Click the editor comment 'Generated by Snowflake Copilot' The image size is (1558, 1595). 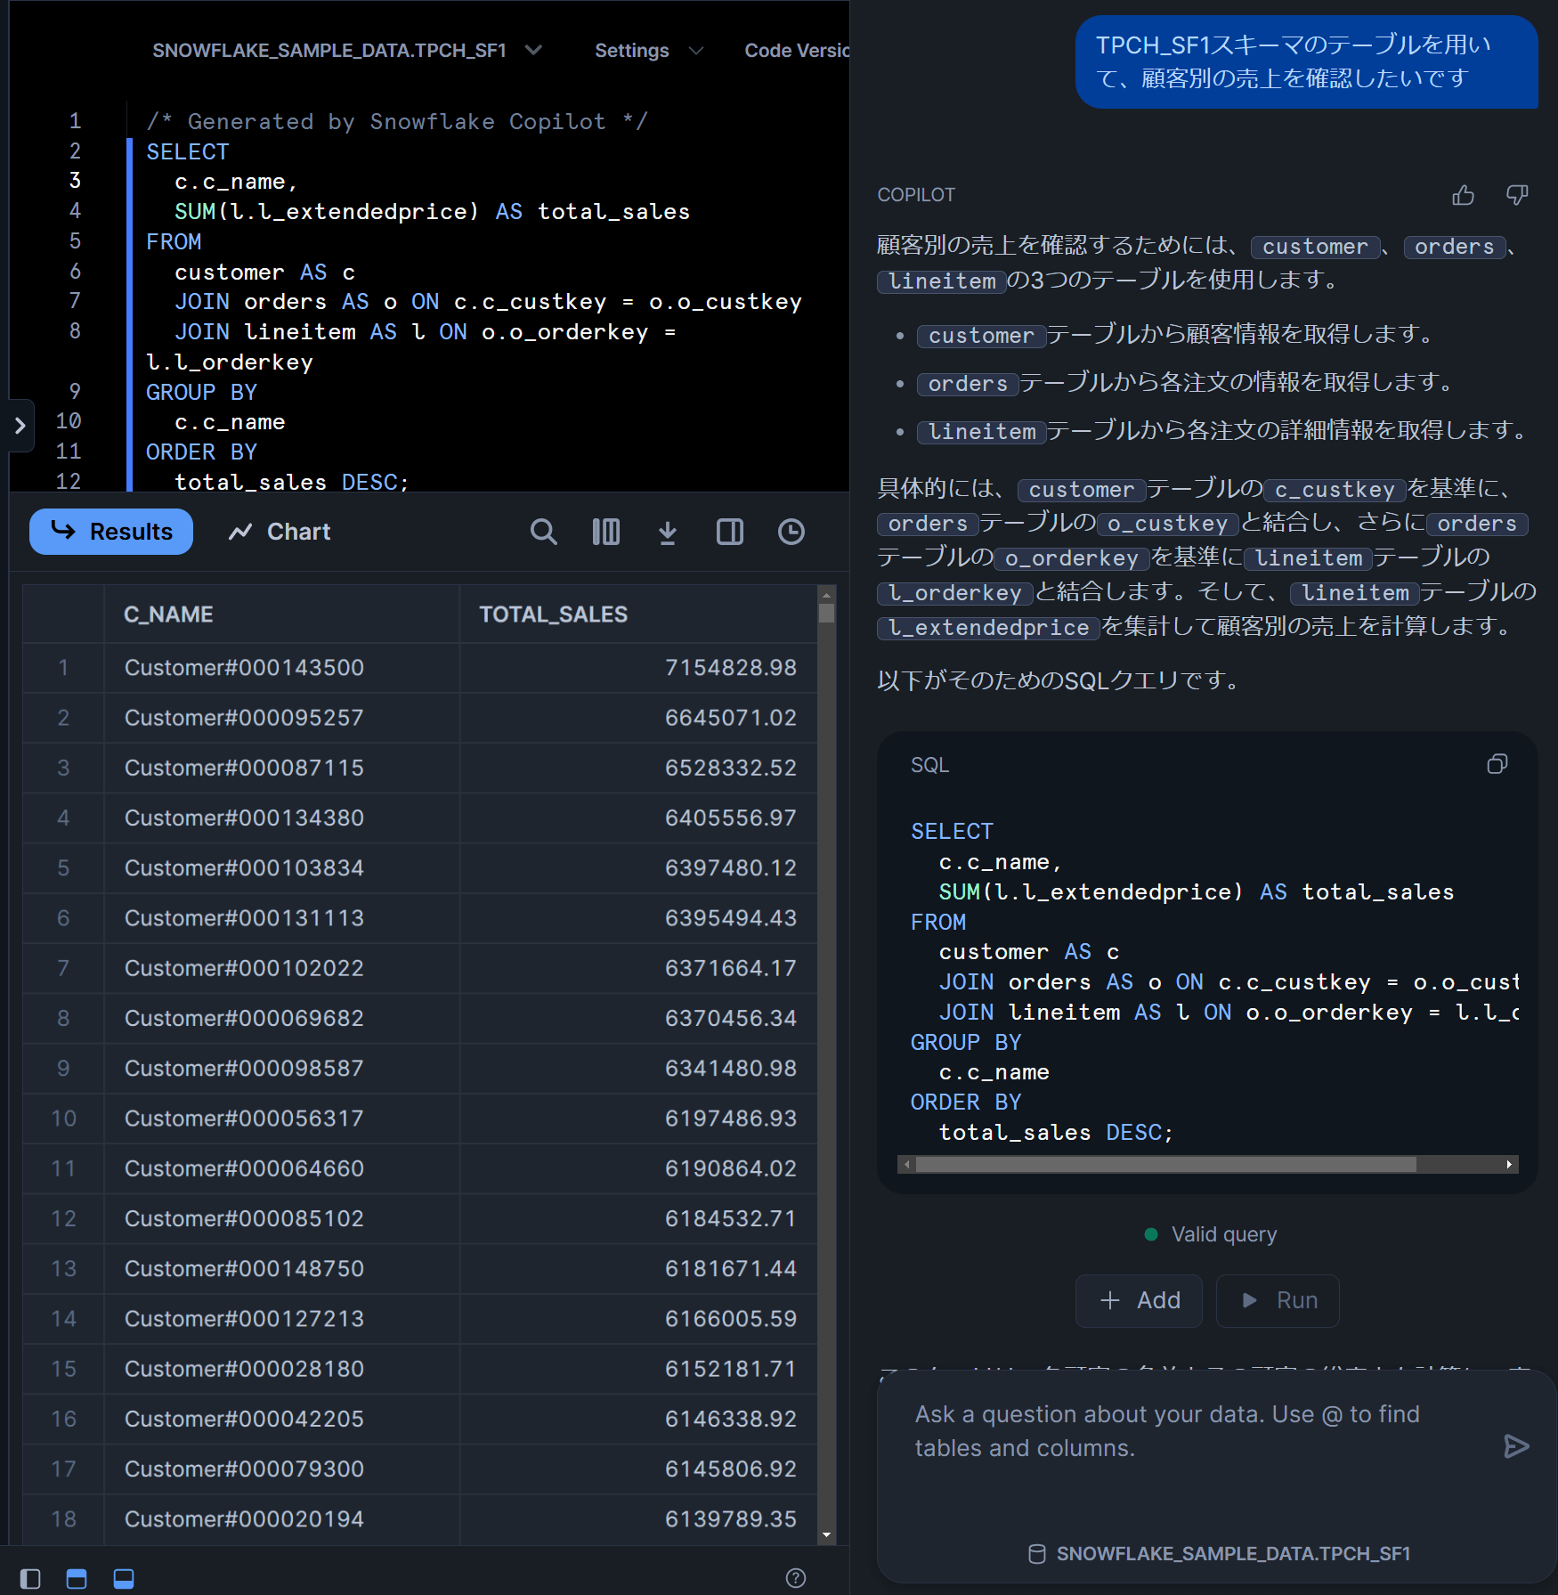click(397, 121)
